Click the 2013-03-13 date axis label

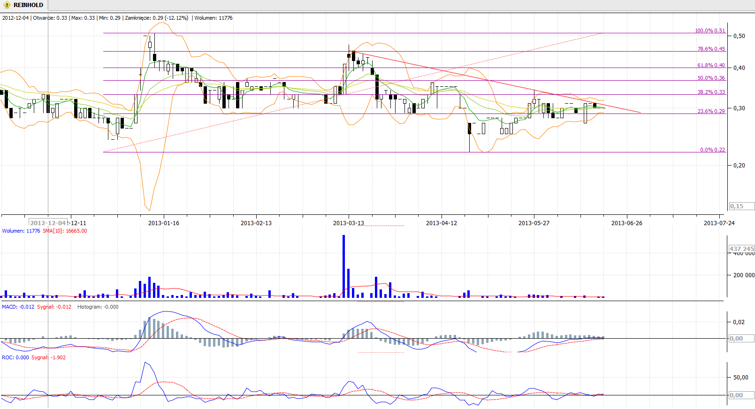click(x=349, y=223)
